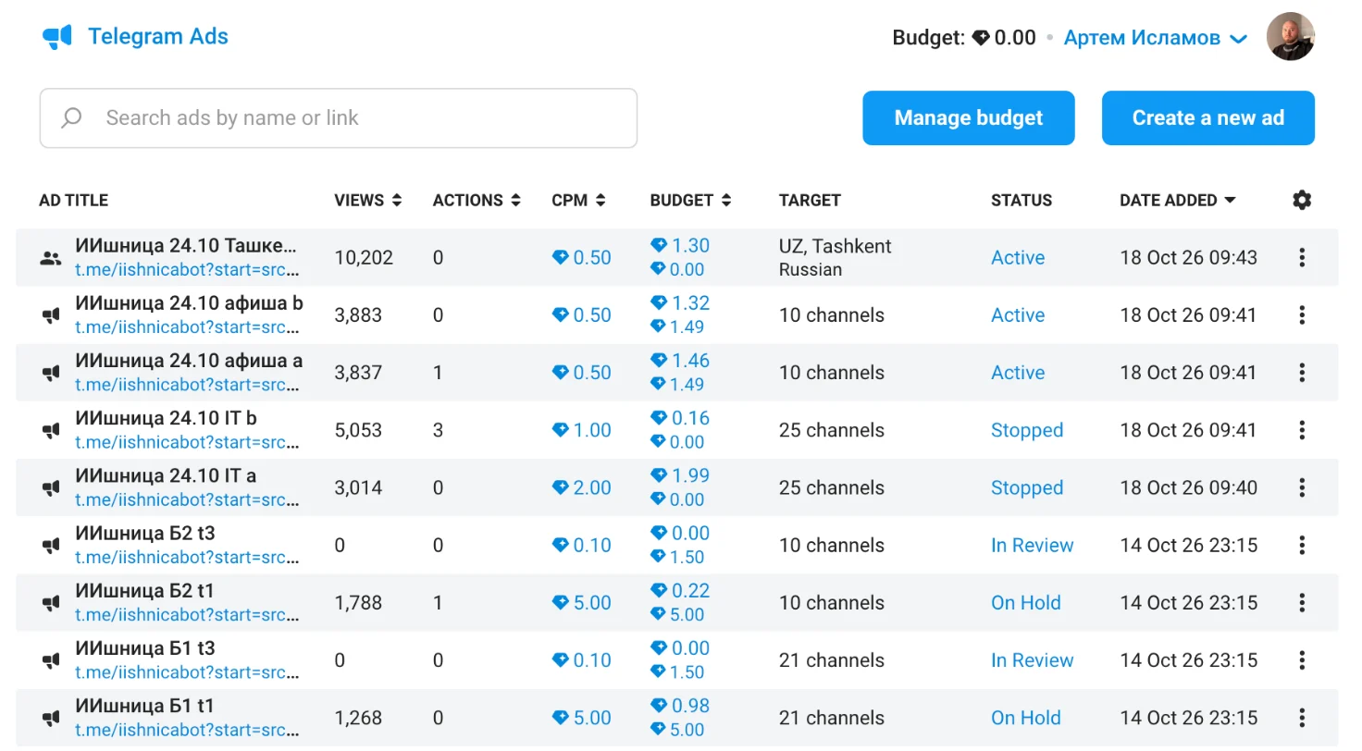Open three-dot menu for ИИшница 24.10 IT b
The image size is (1362, 751).
point(1302,430)
